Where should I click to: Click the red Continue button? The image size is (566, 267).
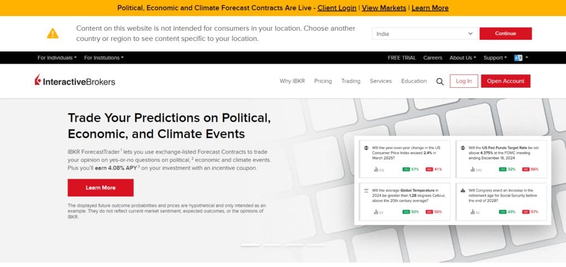[505, 34]
